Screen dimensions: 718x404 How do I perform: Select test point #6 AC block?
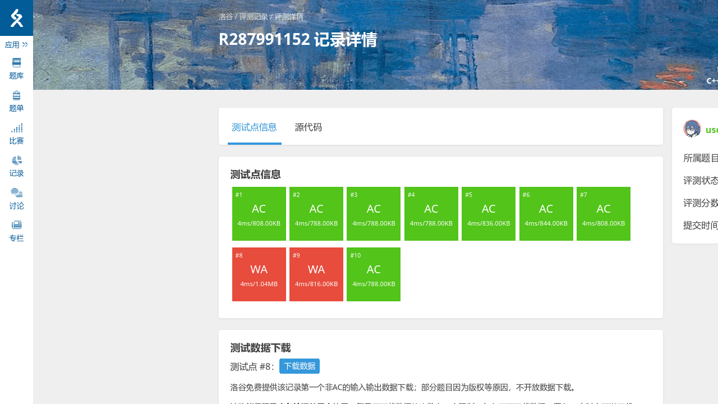pyautogui.click(x=546, y=214)
